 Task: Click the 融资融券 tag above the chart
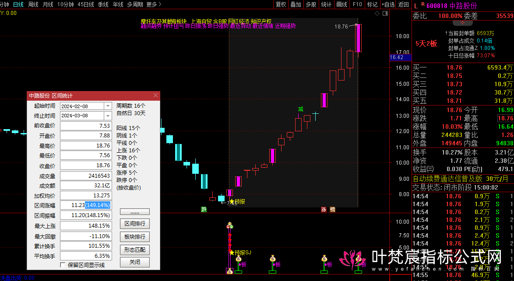point(151,26)
